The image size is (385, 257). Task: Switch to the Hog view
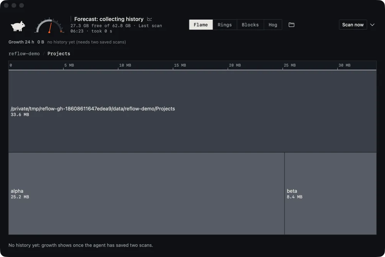click(273, 25)
